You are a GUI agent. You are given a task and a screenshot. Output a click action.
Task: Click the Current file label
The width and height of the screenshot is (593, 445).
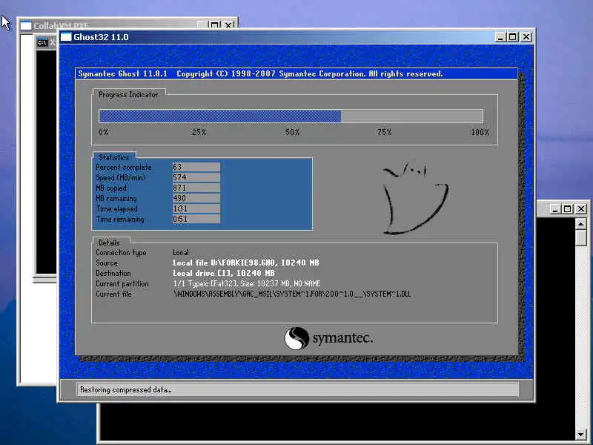pyautogui.click(x=113, y=294)
